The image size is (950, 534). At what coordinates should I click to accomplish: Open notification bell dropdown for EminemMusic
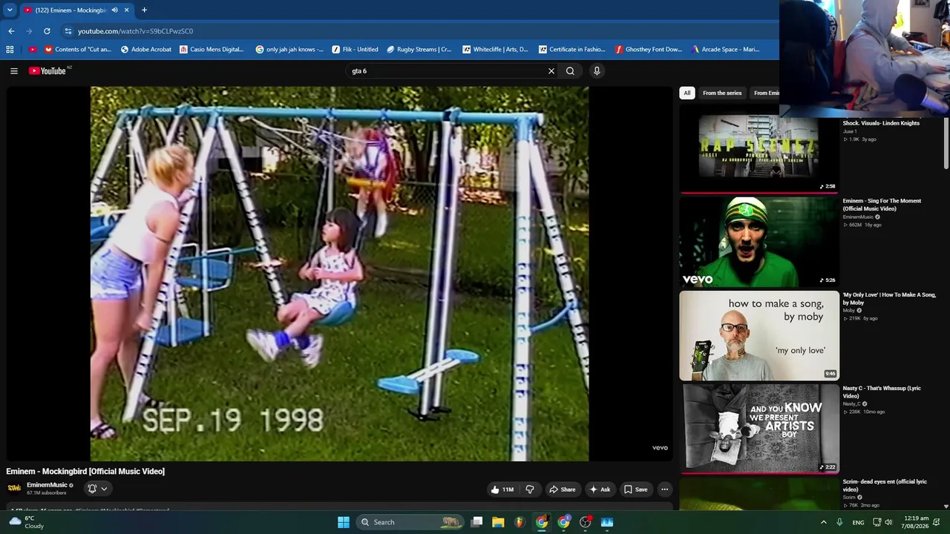point(97,489)
